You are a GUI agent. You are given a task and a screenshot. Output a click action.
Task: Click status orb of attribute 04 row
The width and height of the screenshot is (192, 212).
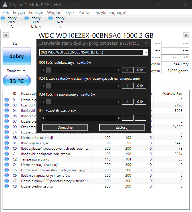[x=7, y=110]
